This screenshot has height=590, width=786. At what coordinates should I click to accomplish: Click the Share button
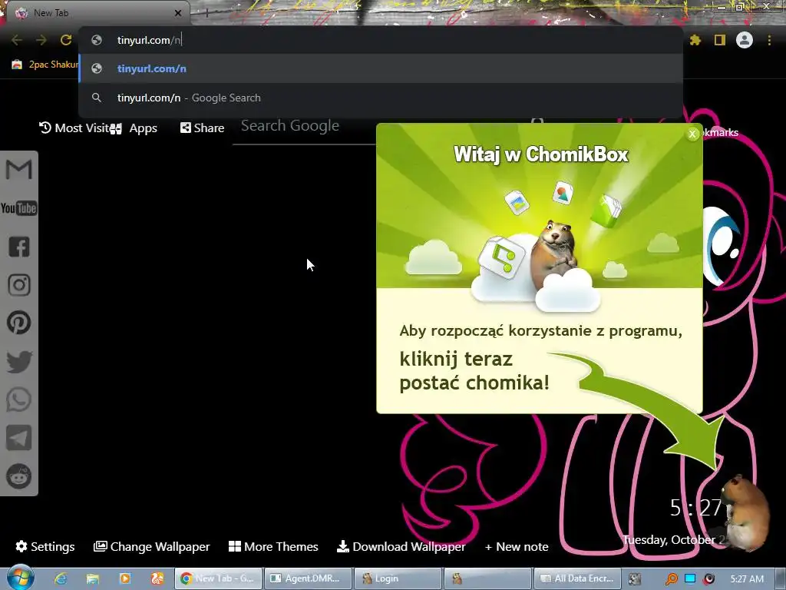(x=202, y=128)
